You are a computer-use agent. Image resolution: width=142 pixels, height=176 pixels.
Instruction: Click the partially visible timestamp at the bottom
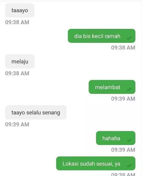pyautogui.click(x=123, y=175)
